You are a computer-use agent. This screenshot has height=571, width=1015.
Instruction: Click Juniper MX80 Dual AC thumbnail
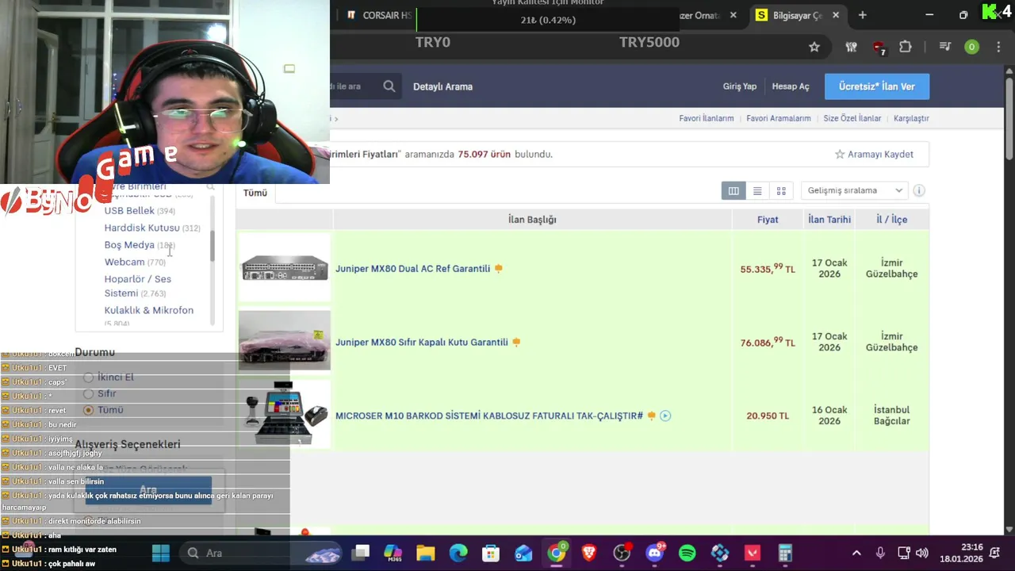point(285,269)
